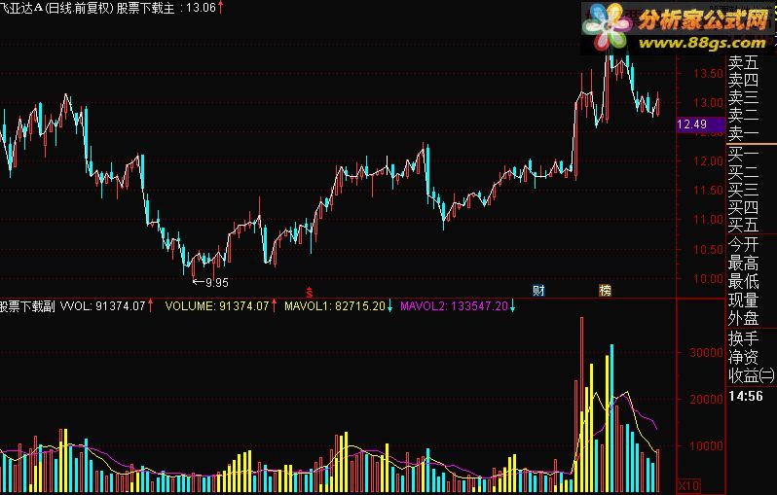Select the 买三 row in order panel
Viewport: 777px width, 495px height.
coord(743,190)
